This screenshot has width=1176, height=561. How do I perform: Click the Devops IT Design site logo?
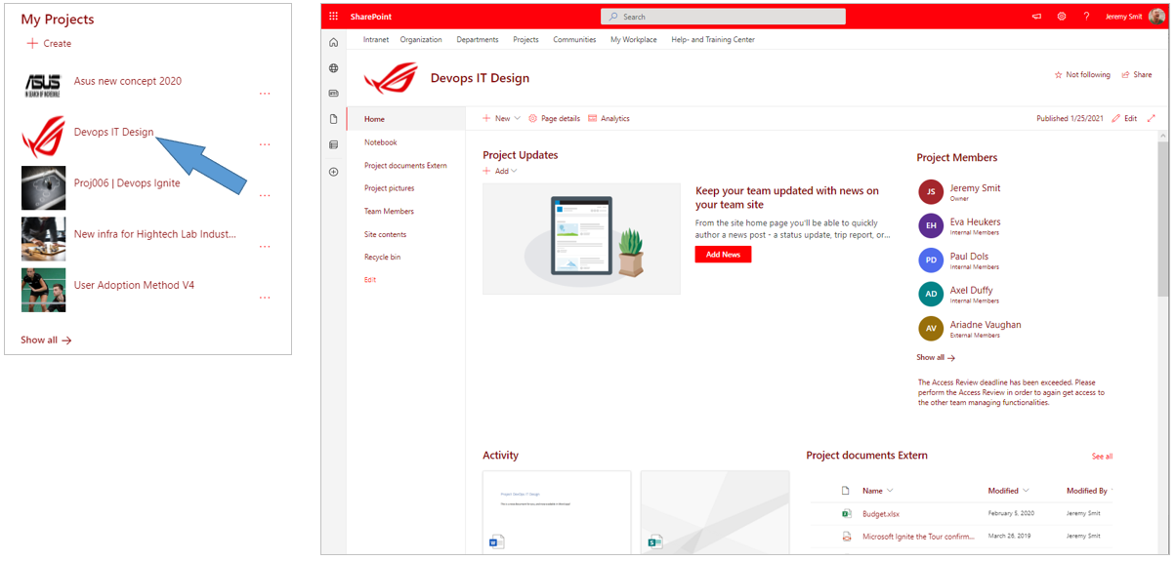tap(391, 78)
